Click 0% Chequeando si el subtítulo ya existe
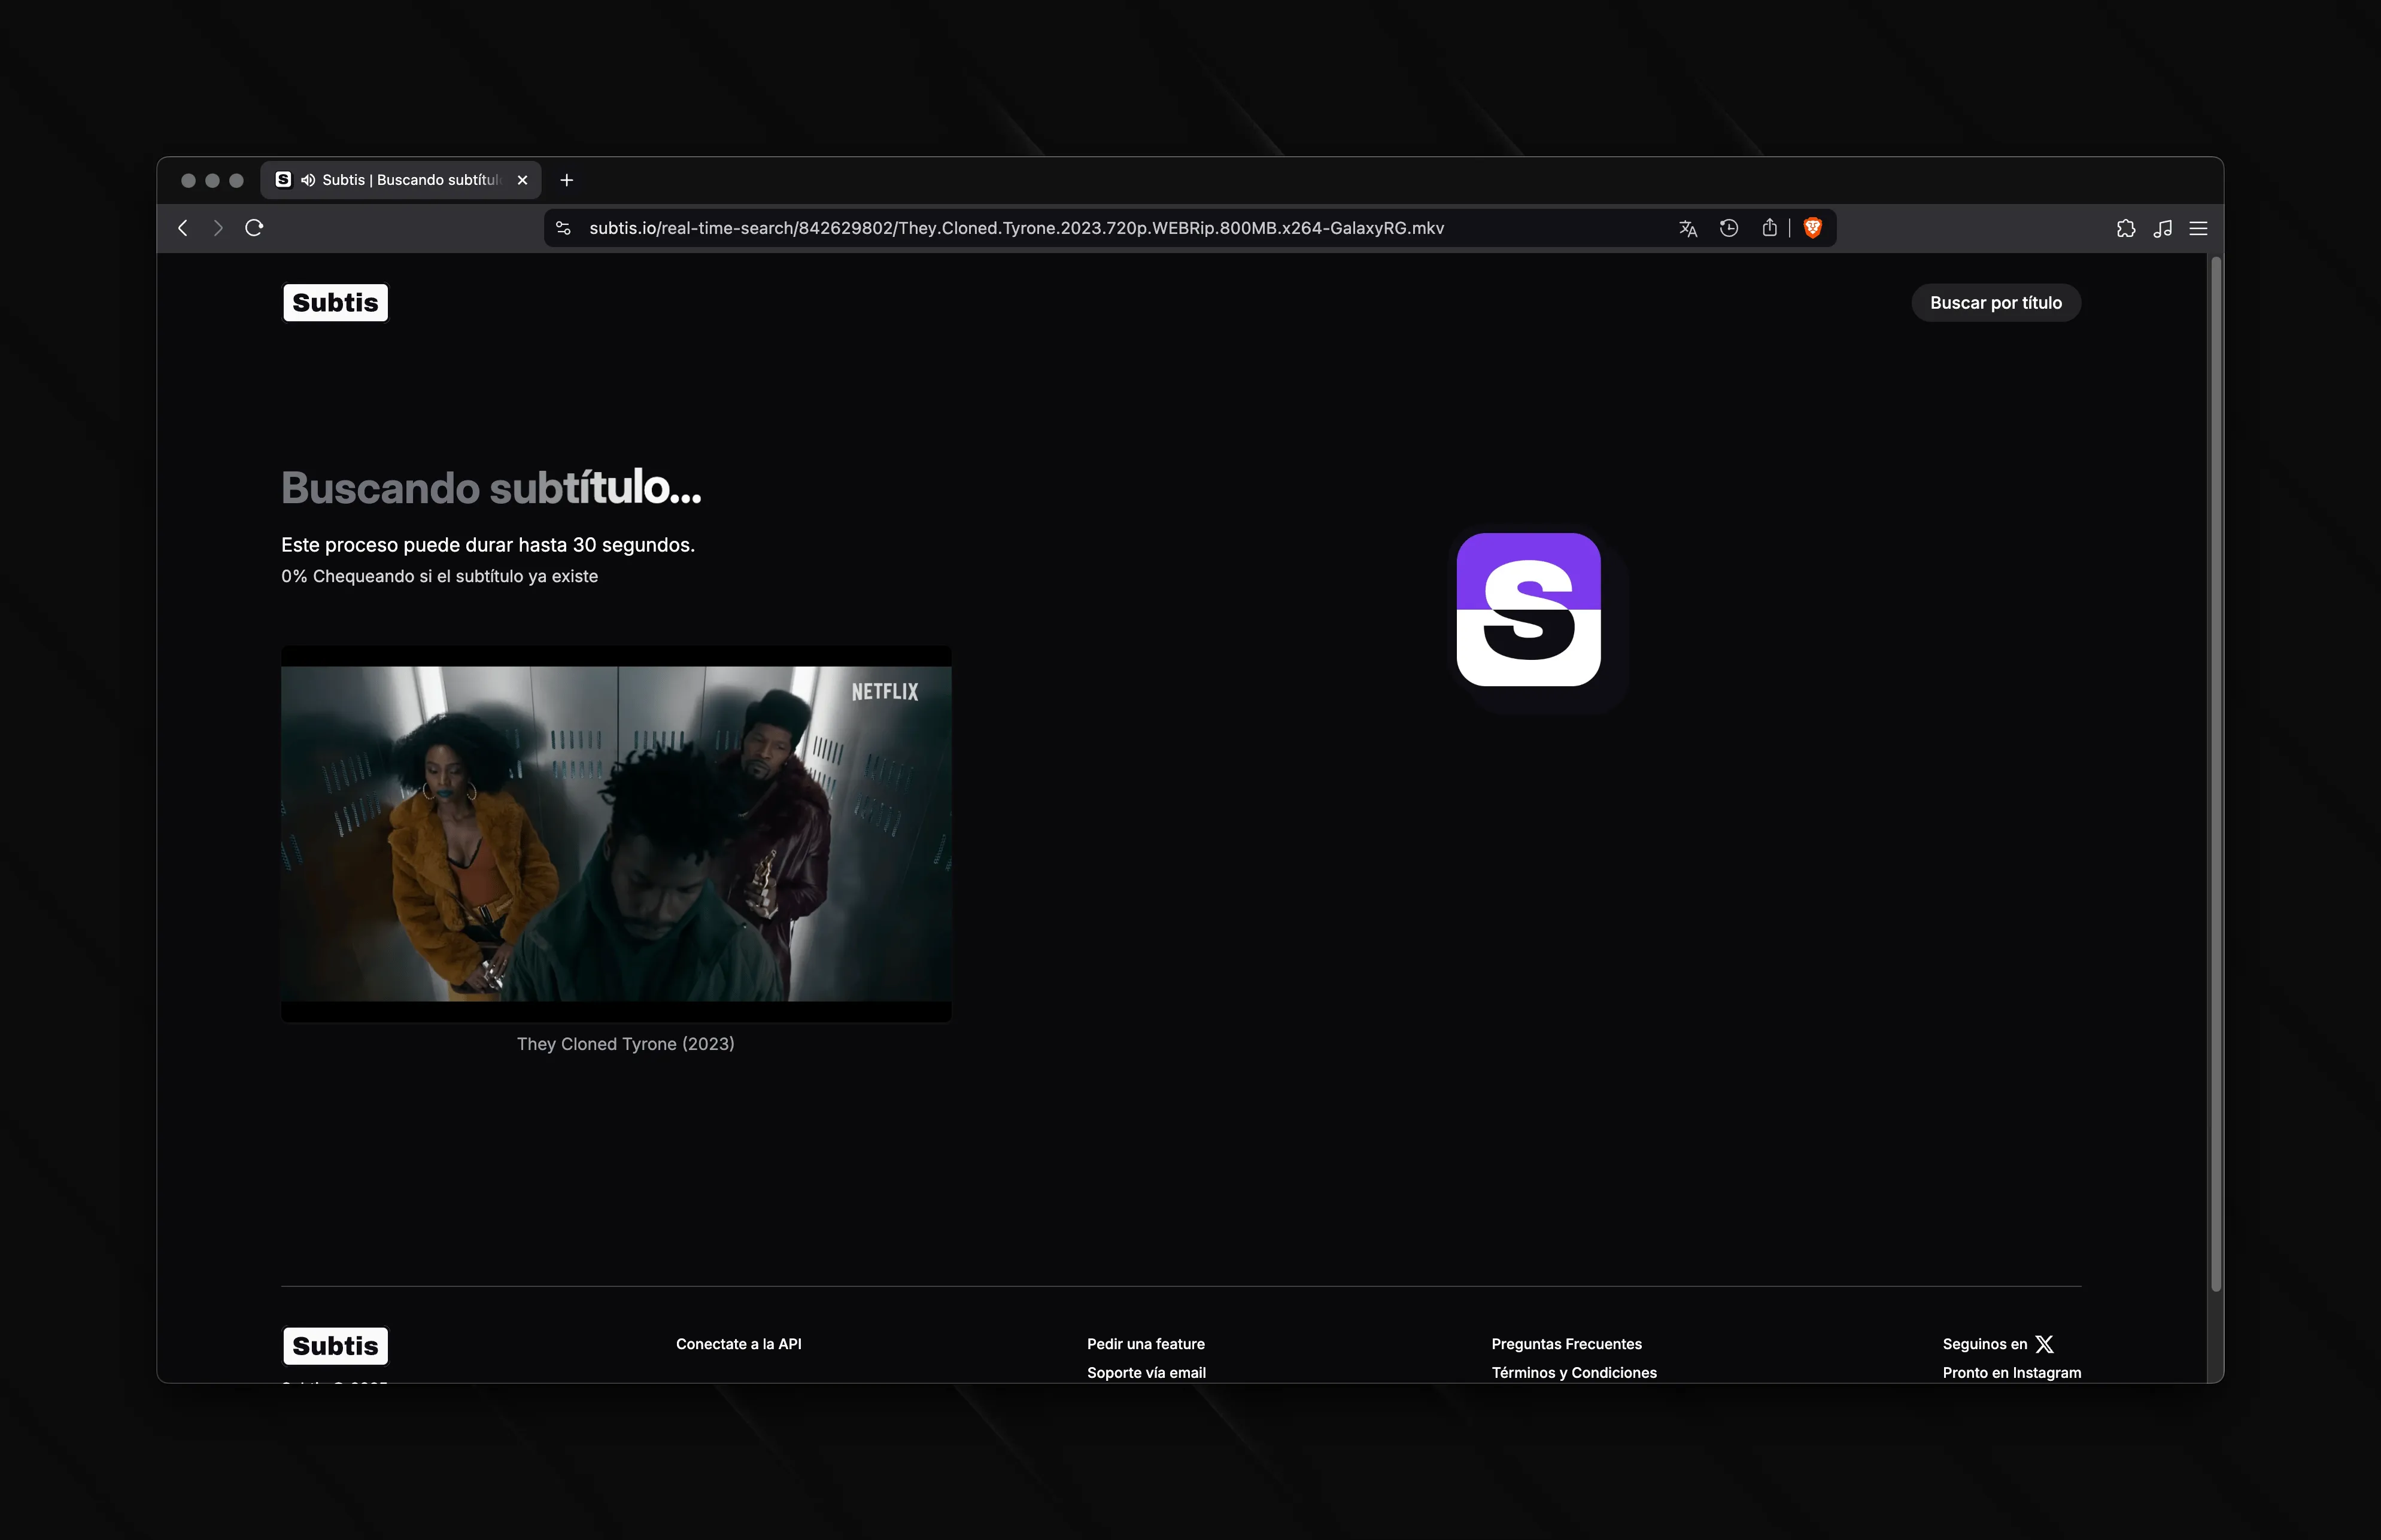 click(x=439, y=576)
